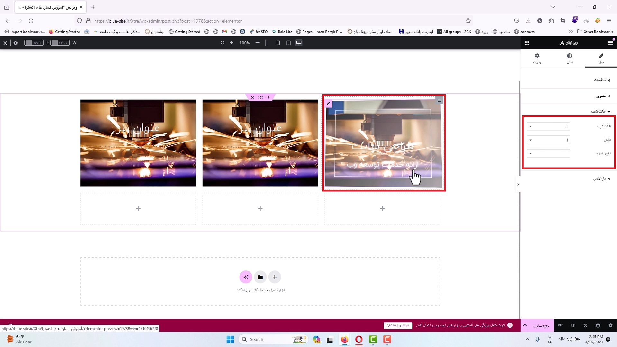Add new section with plus button

pos(275,277)
